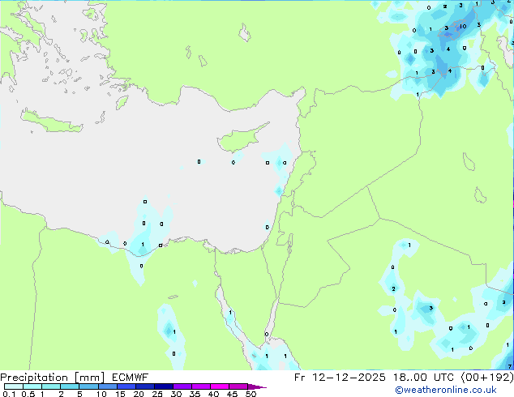Click the 0.5–1 mm legend color swatch
The width and height of the screenshot is (514, 397).
[x=32, y=386]
